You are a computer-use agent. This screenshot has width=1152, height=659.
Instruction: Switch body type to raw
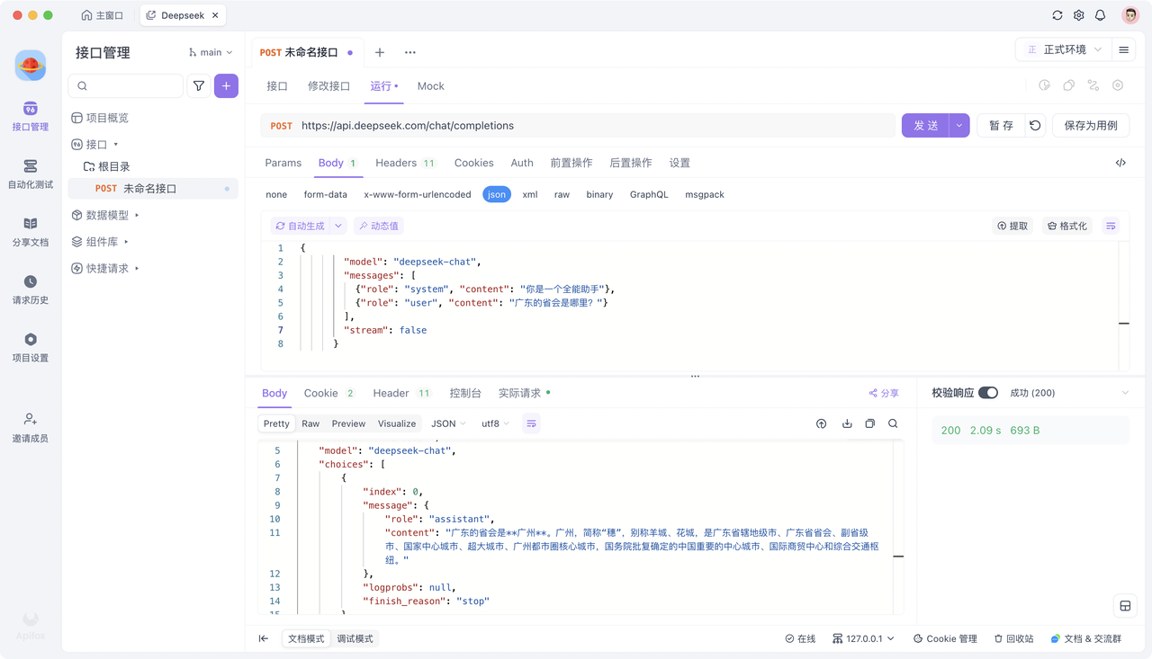pyautogui.click(x=562, y=194)
